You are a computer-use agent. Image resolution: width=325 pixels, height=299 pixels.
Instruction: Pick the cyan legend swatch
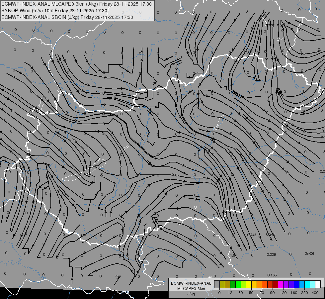point(307,284)
